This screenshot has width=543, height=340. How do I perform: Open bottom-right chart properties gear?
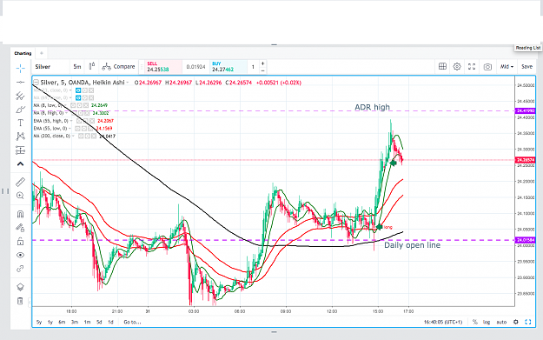(x=516, y=322)
